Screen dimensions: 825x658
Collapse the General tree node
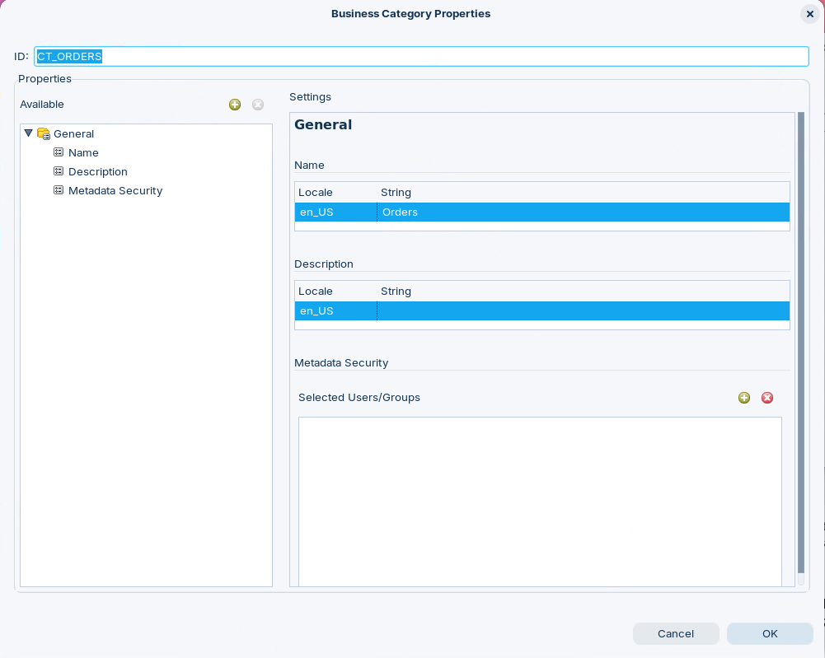(x=29, y=133)
